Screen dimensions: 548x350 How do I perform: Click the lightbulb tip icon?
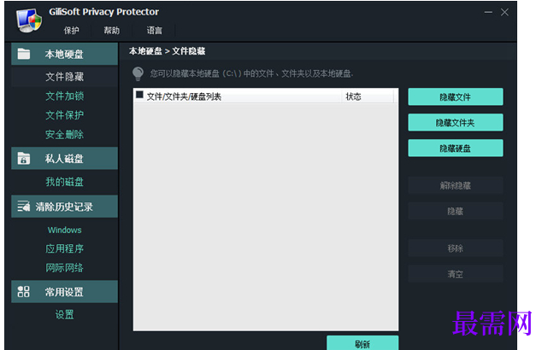[x=138, y=73]
